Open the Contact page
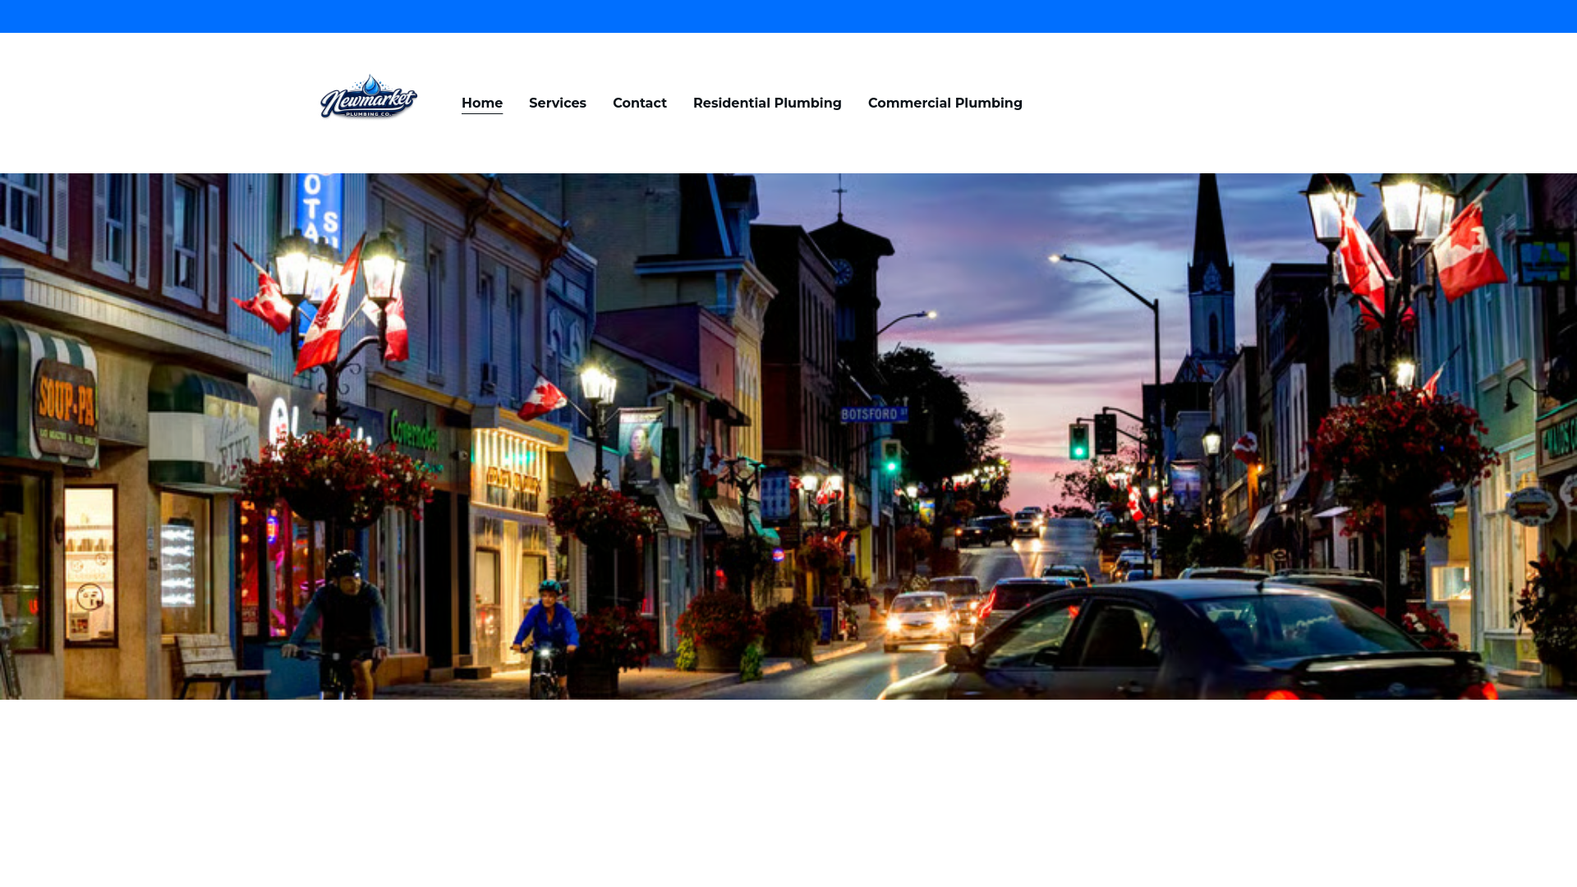This screenshot has width=1577, height=887. coord(640,103)
